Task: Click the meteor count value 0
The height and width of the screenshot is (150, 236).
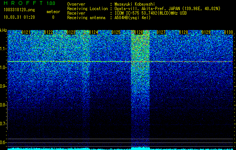Action: pyautogui.click(x=53, y=17)
